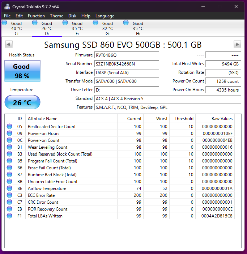Screen dimensions: 247x254
Task: Click the Good 98 % health status button
Action: pos(22,71)
